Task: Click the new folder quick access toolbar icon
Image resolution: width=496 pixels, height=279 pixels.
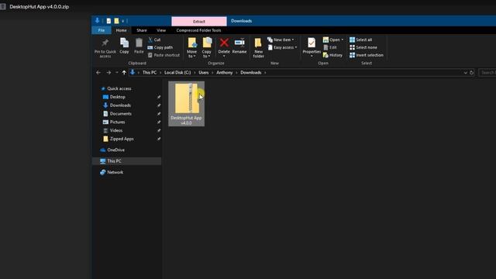Action: click(x=116, y=21)
